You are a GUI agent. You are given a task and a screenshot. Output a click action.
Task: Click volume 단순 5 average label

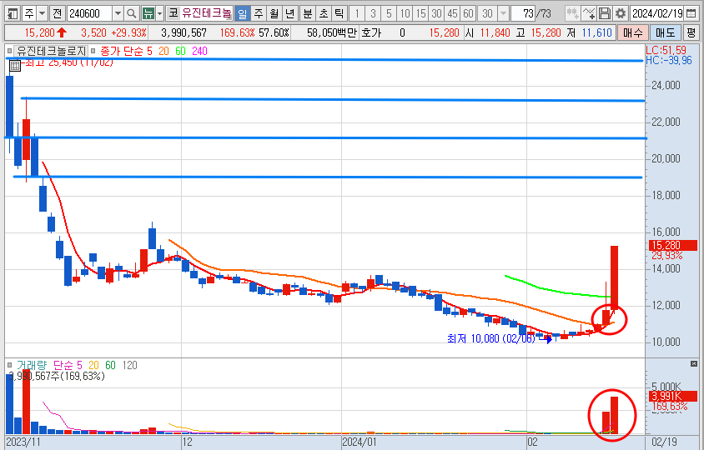68,365
